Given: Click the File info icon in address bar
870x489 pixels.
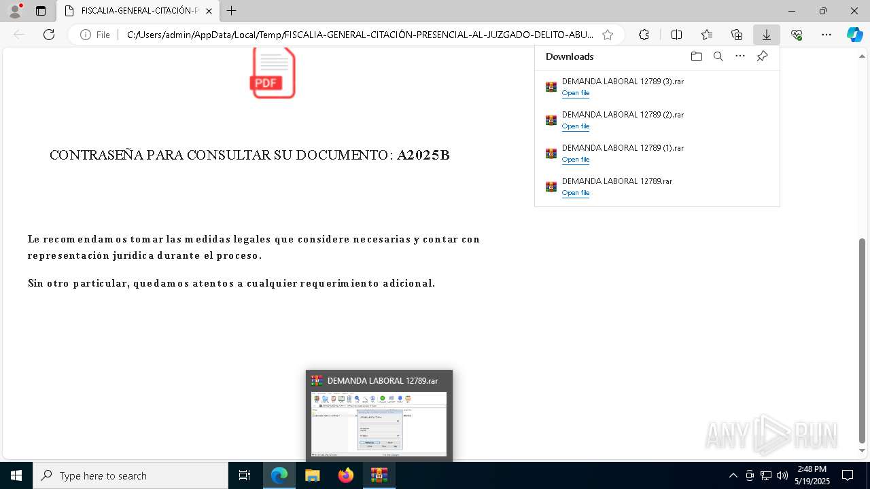Looking at the screenshot, I should point(95,35).
